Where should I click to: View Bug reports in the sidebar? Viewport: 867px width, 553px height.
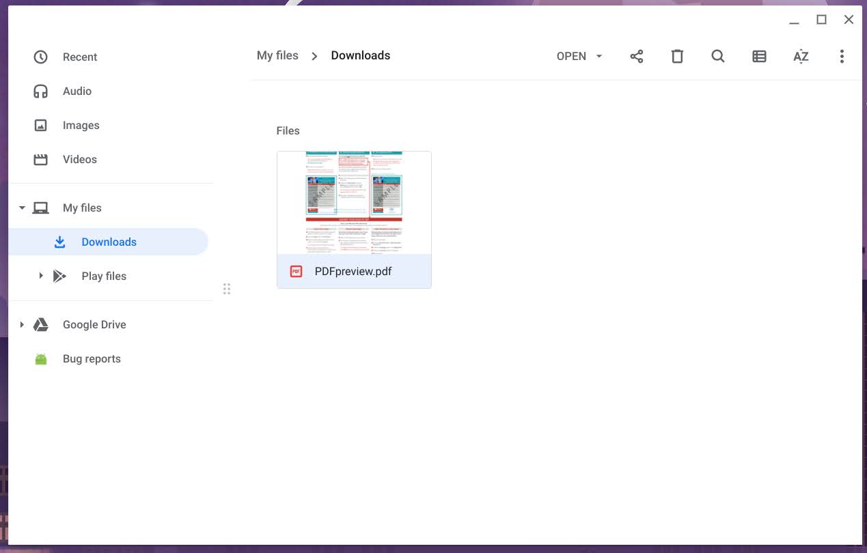coord(92,358)
